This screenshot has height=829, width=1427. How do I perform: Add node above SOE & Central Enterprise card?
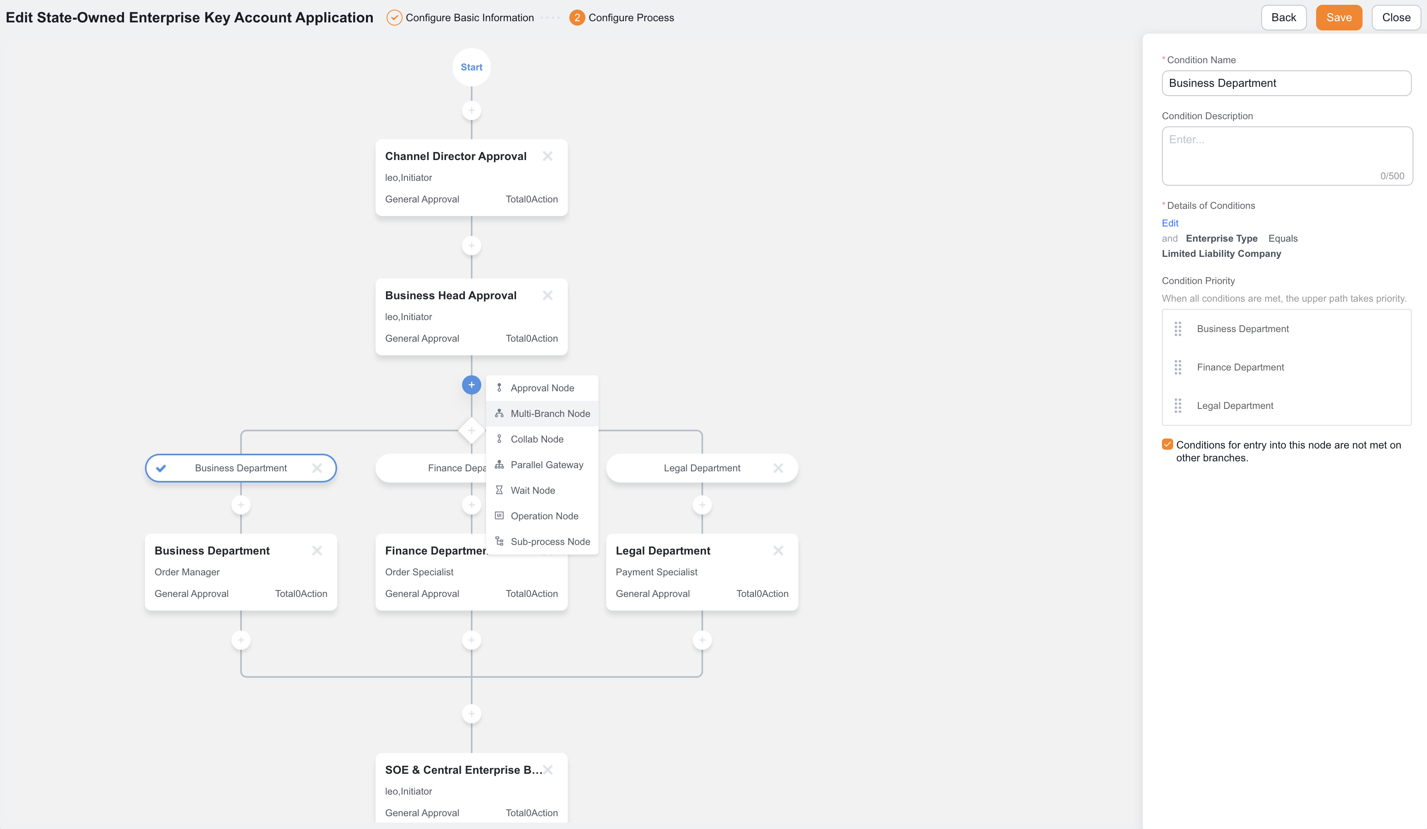[471, 713]
